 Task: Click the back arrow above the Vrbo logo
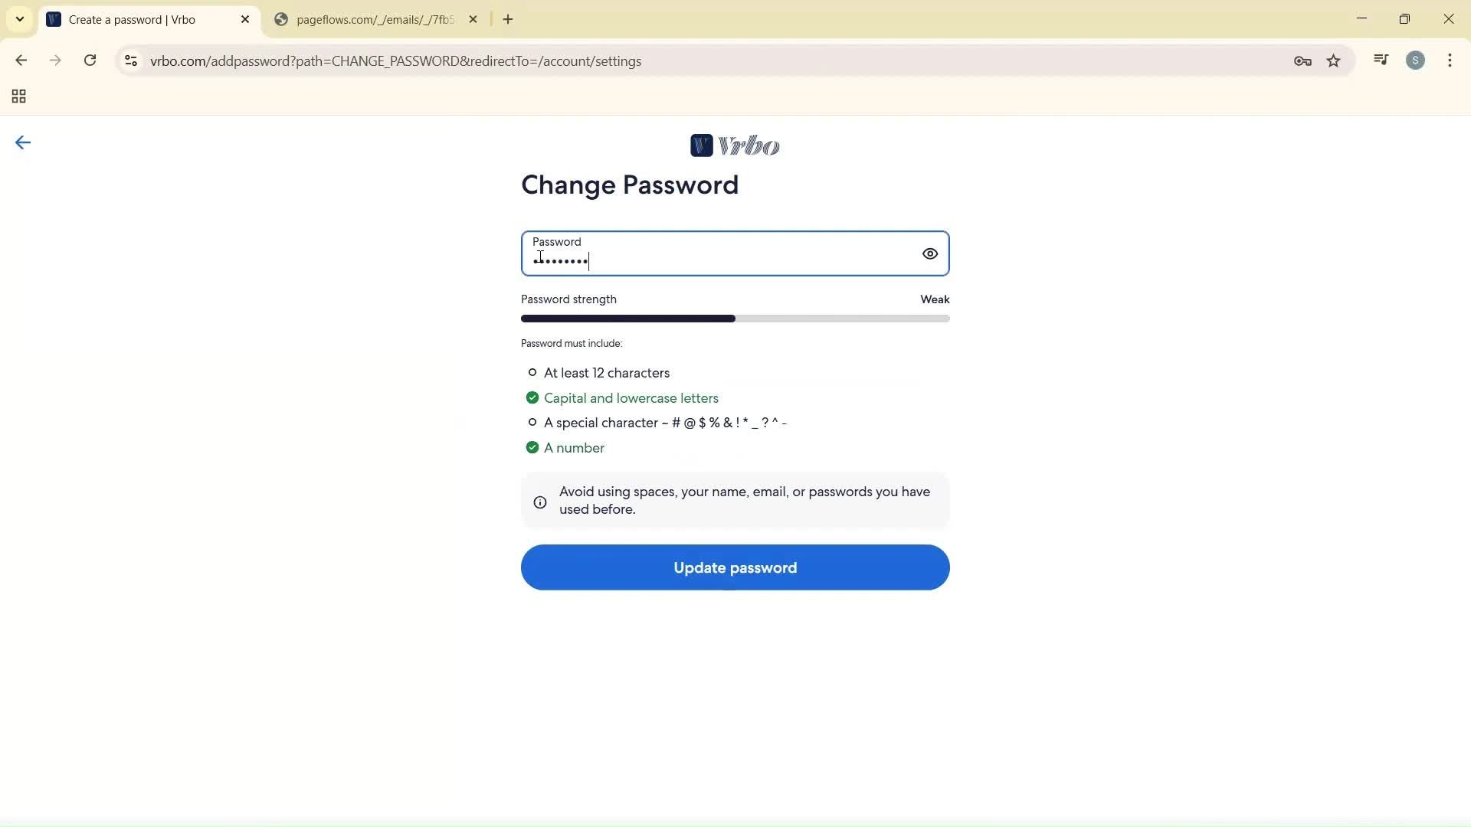pyautogui.click(x=22, y=142)
